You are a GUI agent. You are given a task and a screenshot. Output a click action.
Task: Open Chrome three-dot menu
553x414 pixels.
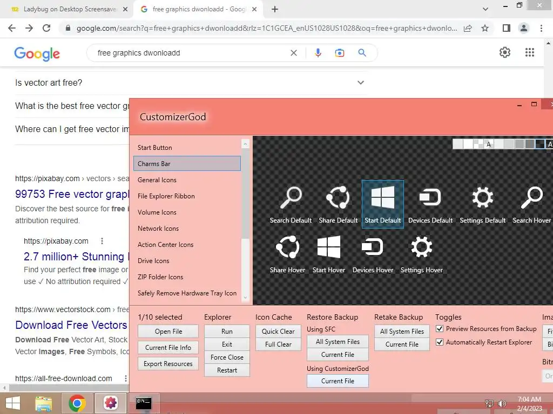541,28
